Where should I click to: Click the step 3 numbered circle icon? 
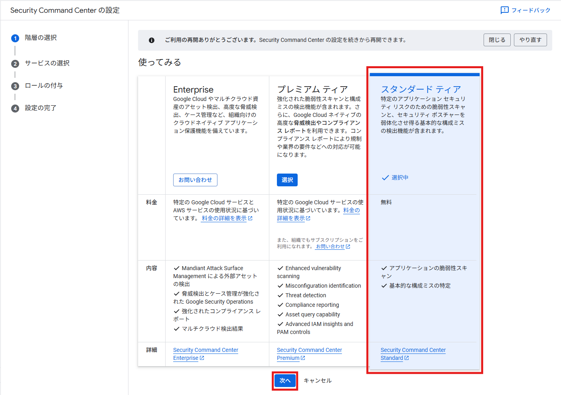(15, 86)
